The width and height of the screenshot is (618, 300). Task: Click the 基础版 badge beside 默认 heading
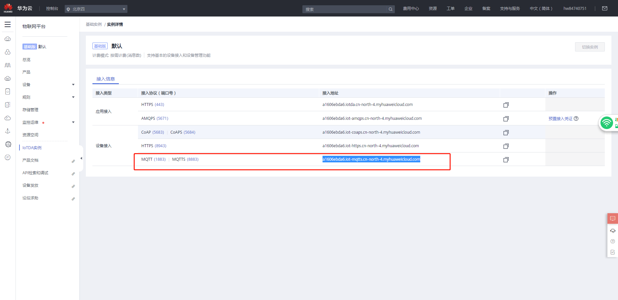pos(100,46)
